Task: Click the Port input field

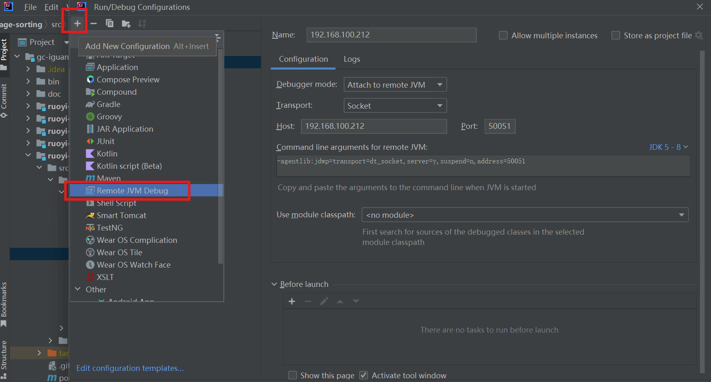Action: (x=500, y=126)
